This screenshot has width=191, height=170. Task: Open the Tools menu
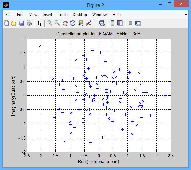(62, 15)
